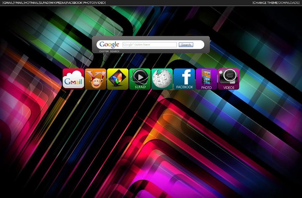The height and width of the screenshot is (198, 302).
Task: Open the Facebook tile icon
Action: tap(184, 79)
